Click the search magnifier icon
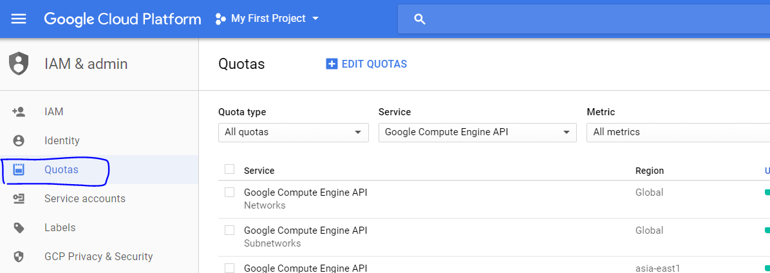Viewport: 770px width, 273px height. click(x=420, y=19)
